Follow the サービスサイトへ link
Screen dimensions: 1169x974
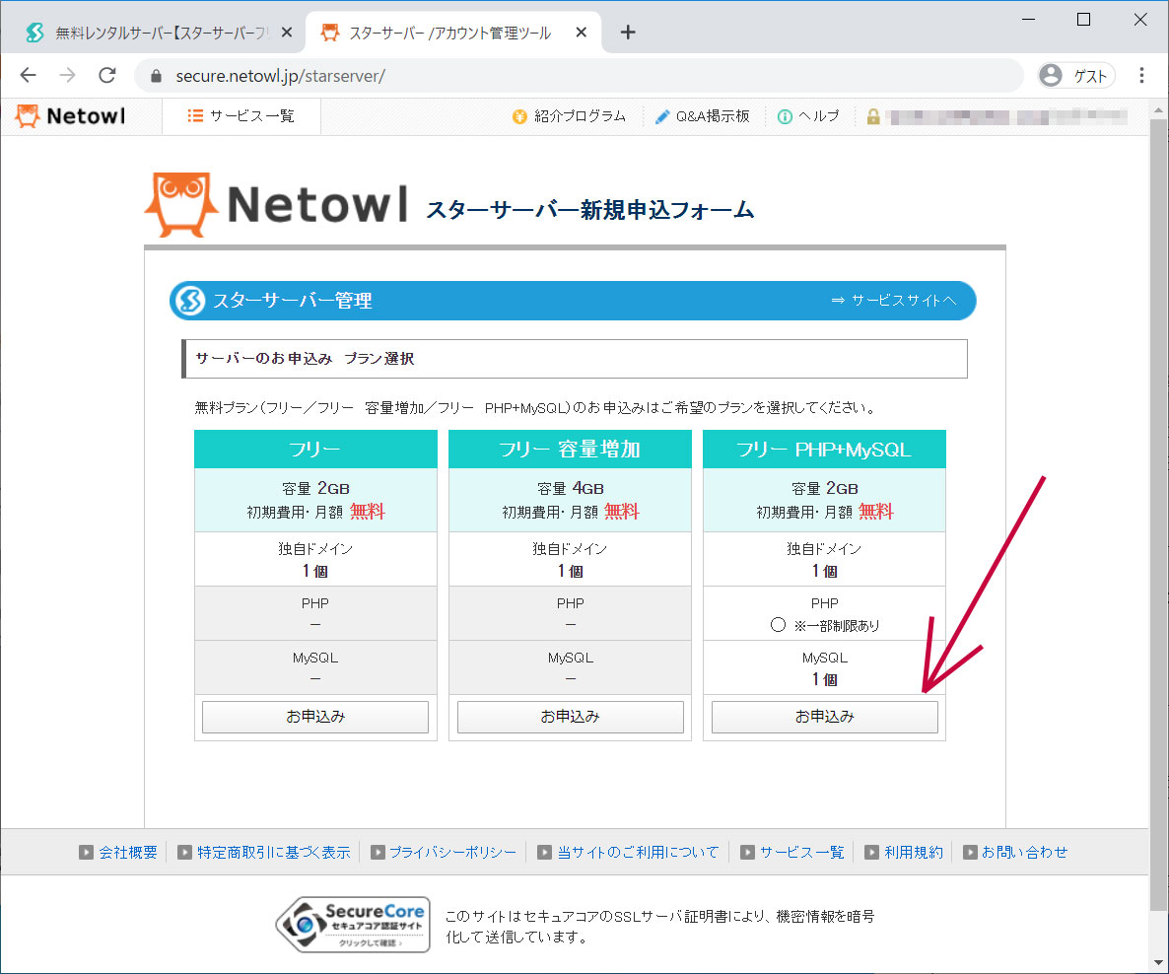pos(894,301)
